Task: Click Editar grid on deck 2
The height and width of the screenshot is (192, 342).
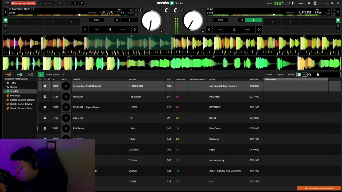Action: pyautogui.click(x=290, y=13)
